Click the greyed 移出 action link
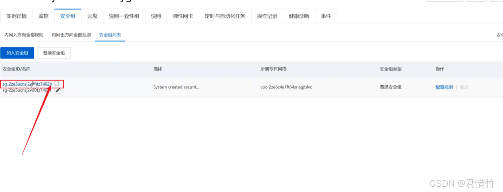Viewport: 503px width, 192px height. (x=464, y=87)
